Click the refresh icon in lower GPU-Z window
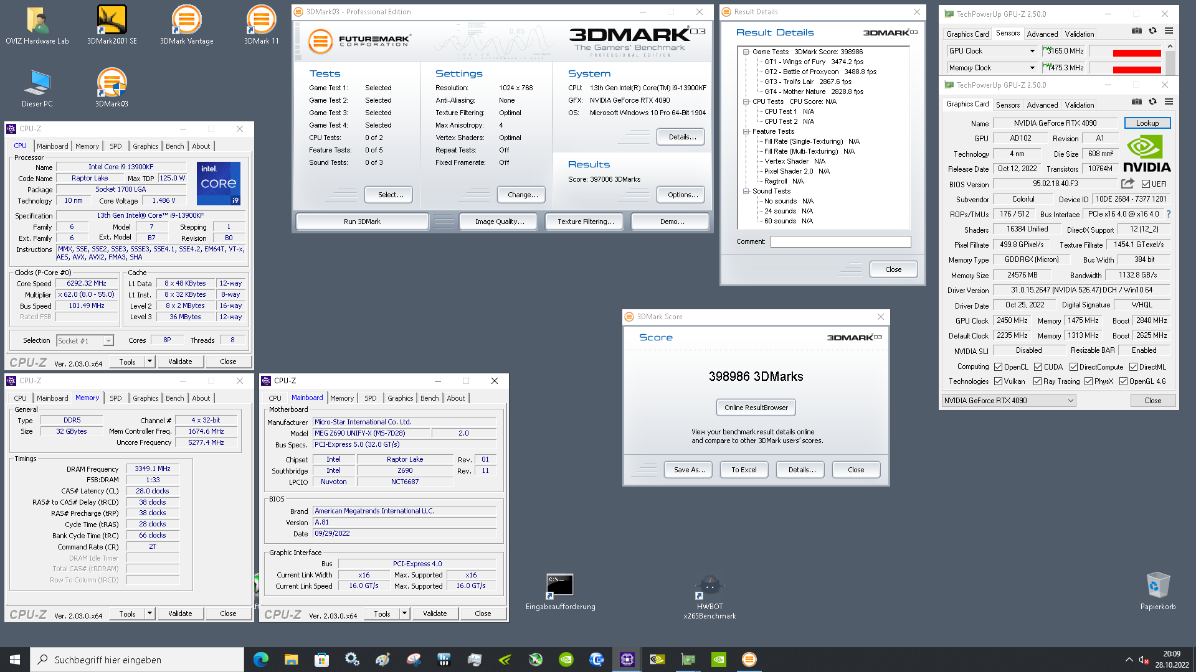The width and height of the screenshot is (1196, 672). tap(1152, 101)
